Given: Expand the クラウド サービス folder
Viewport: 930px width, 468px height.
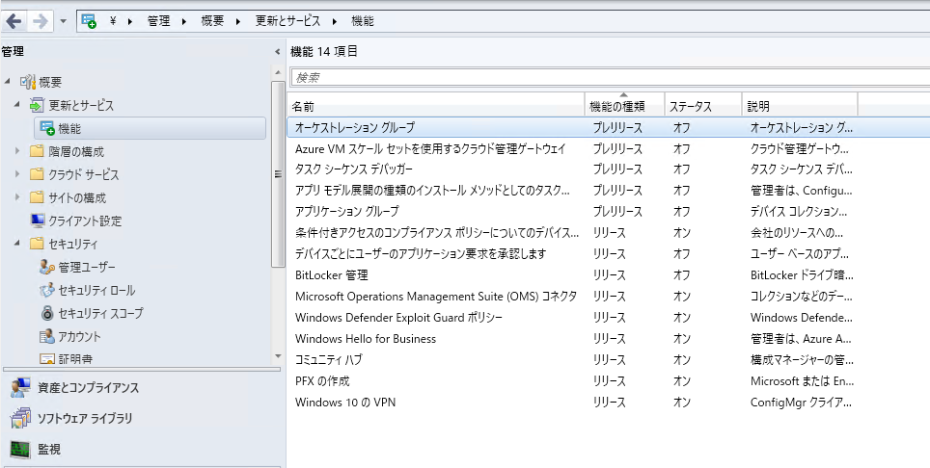Looking at the screenshot, I should [x=17, y=174].
